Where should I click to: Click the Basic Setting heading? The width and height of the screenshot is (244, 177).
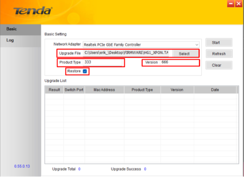56,34
